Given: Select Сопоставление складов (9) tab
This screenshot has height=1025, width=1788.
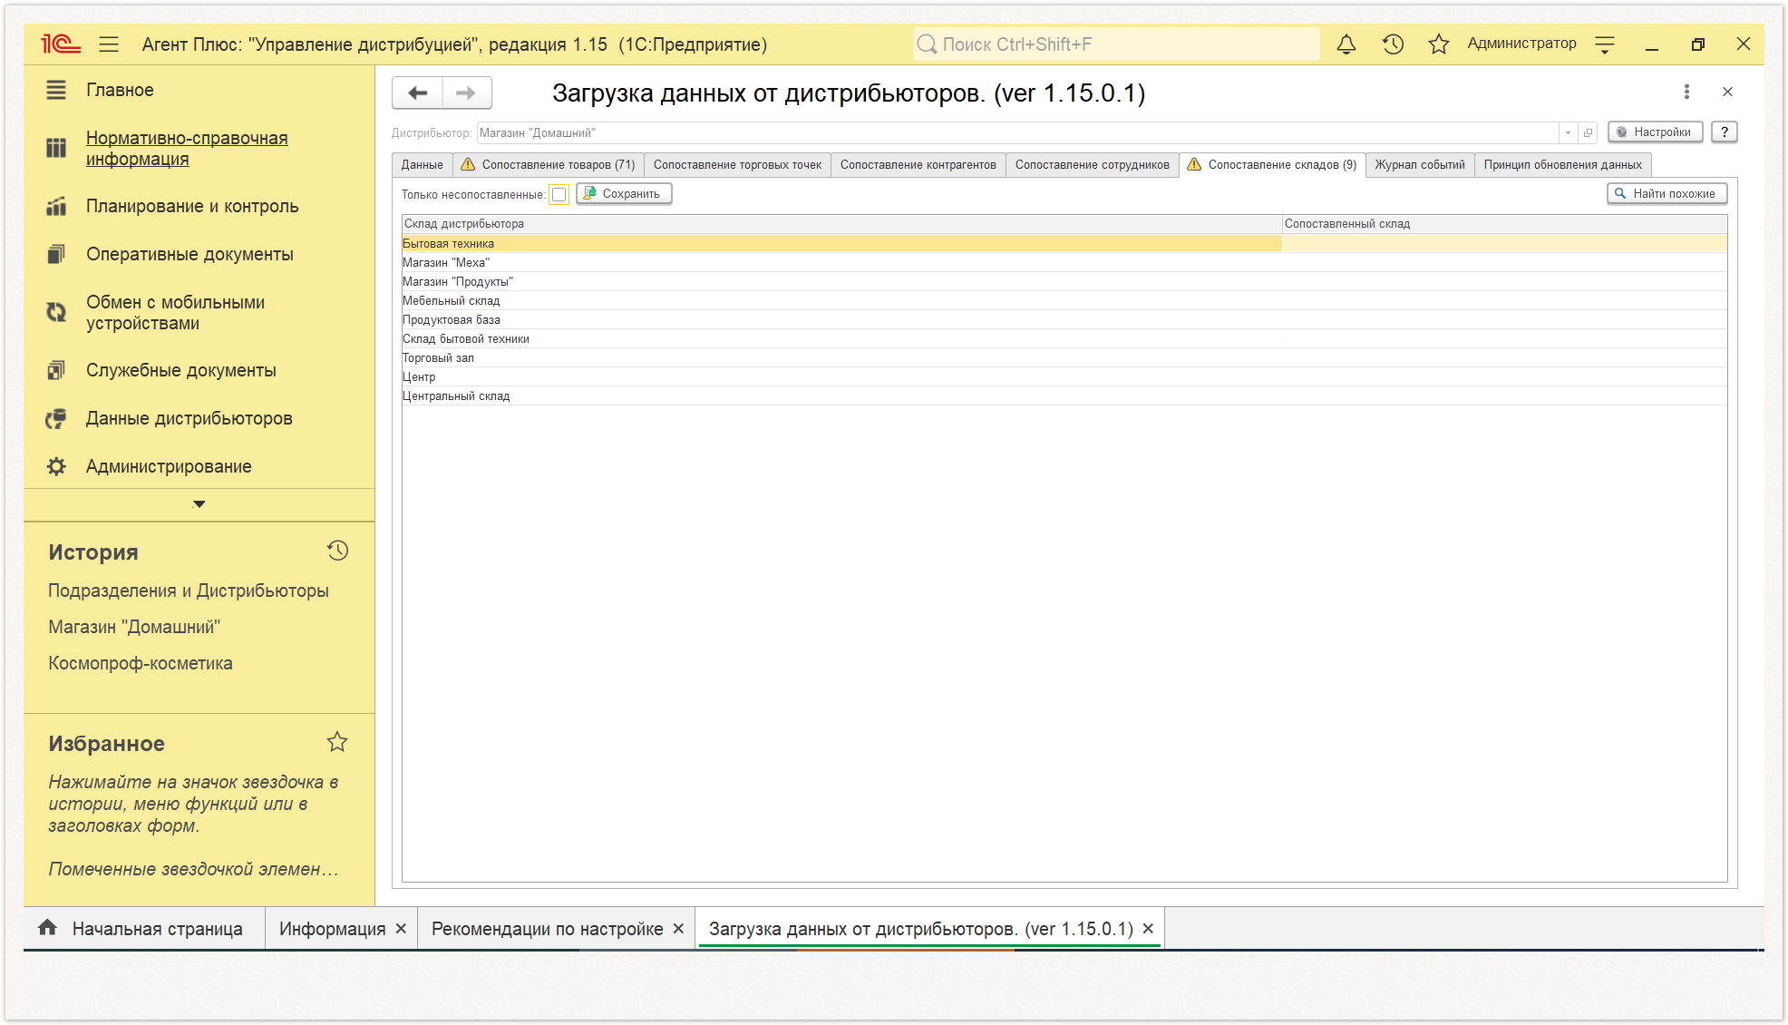Looking at the screenshot, I should click(x=1272, y=164).
